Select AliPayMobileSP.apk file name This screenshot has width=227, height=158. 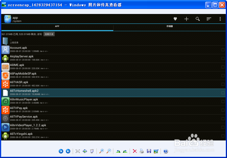point(23,73)
